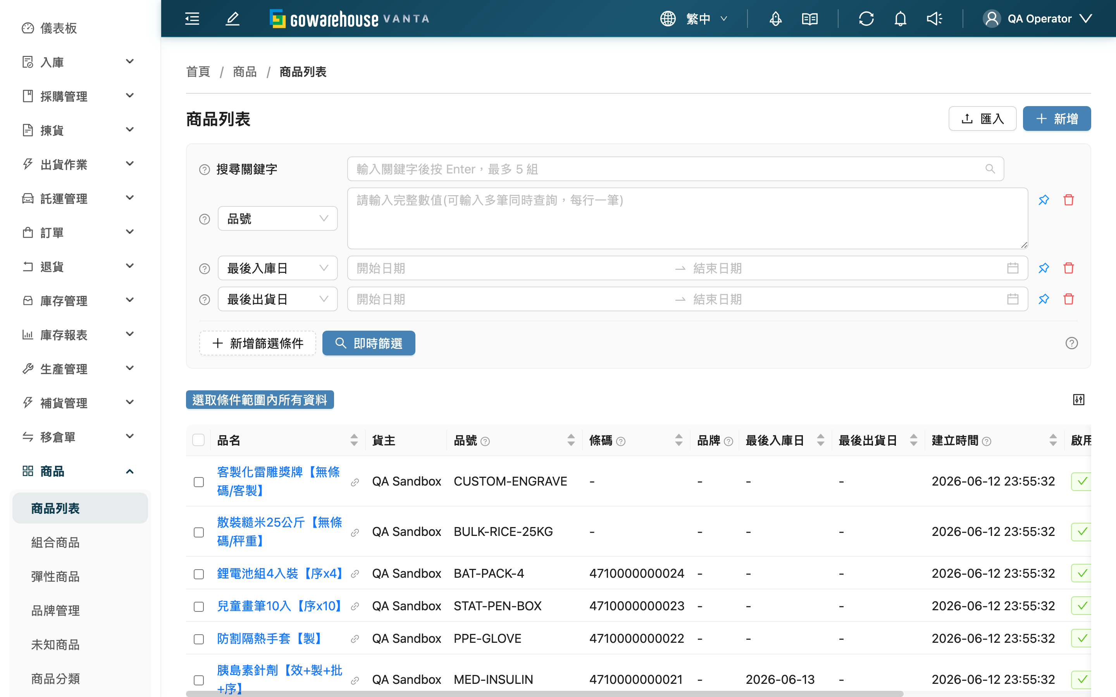The height and width of the screenshot is (697, 1116).
Task: Open 商品分類 in the sidebar submenu
Action: pyautogui.click(x=55, y=678)
